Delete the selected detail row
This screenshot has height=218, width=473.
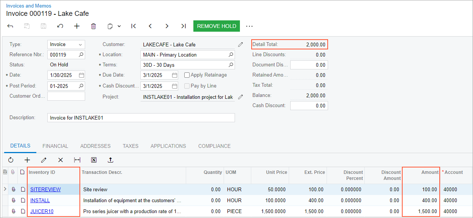[61, 160]
